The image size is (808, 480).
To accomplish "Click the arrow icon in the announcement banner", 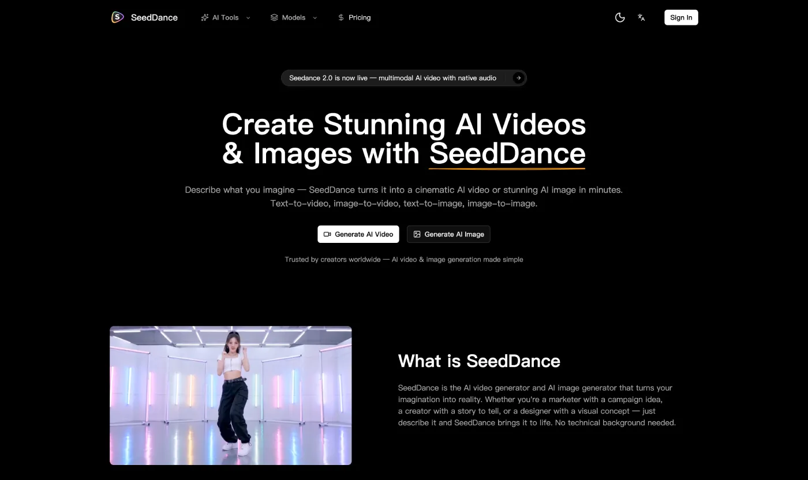I will pos(518,78).
